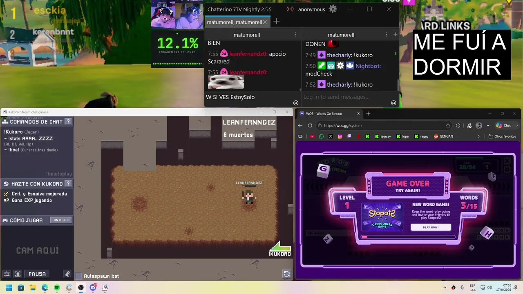Click PLAY NOW! for StopotS
523x294 pixels.
[431, 227]
